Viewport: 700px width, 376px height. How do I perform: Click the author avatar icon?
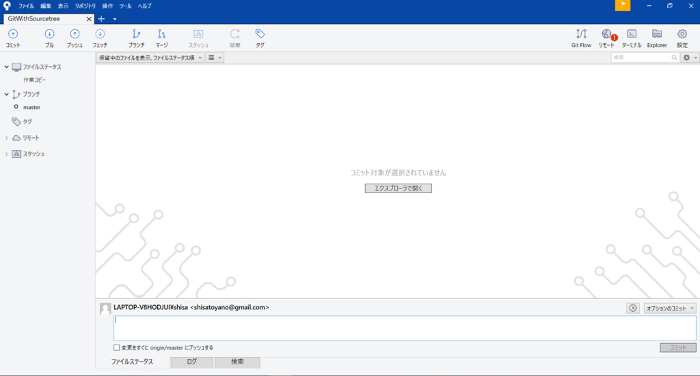(105, 308)
